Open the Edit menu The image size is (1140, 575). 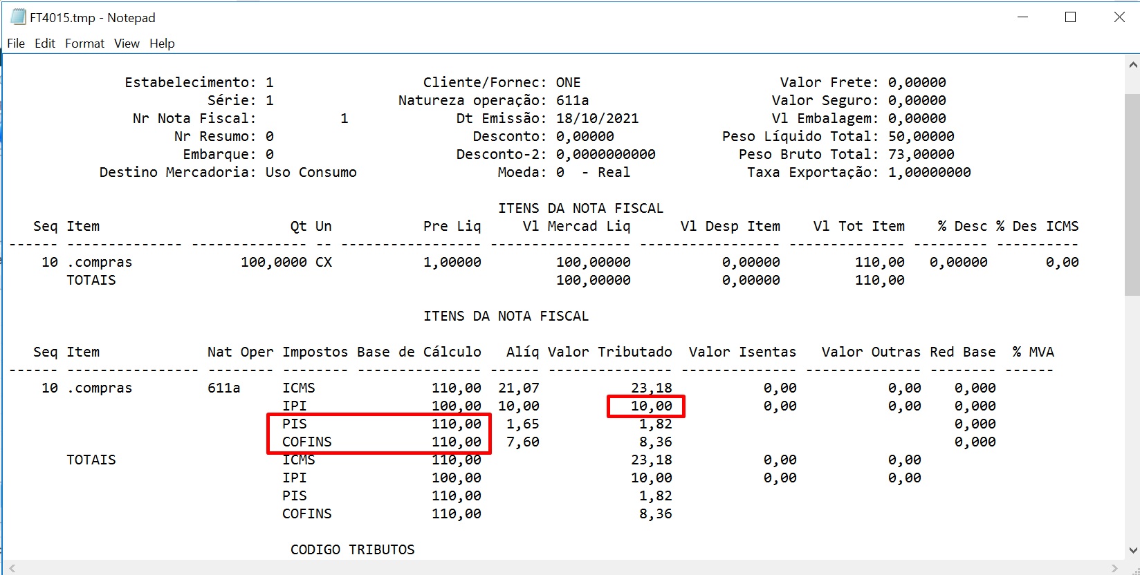click(45, 44)
